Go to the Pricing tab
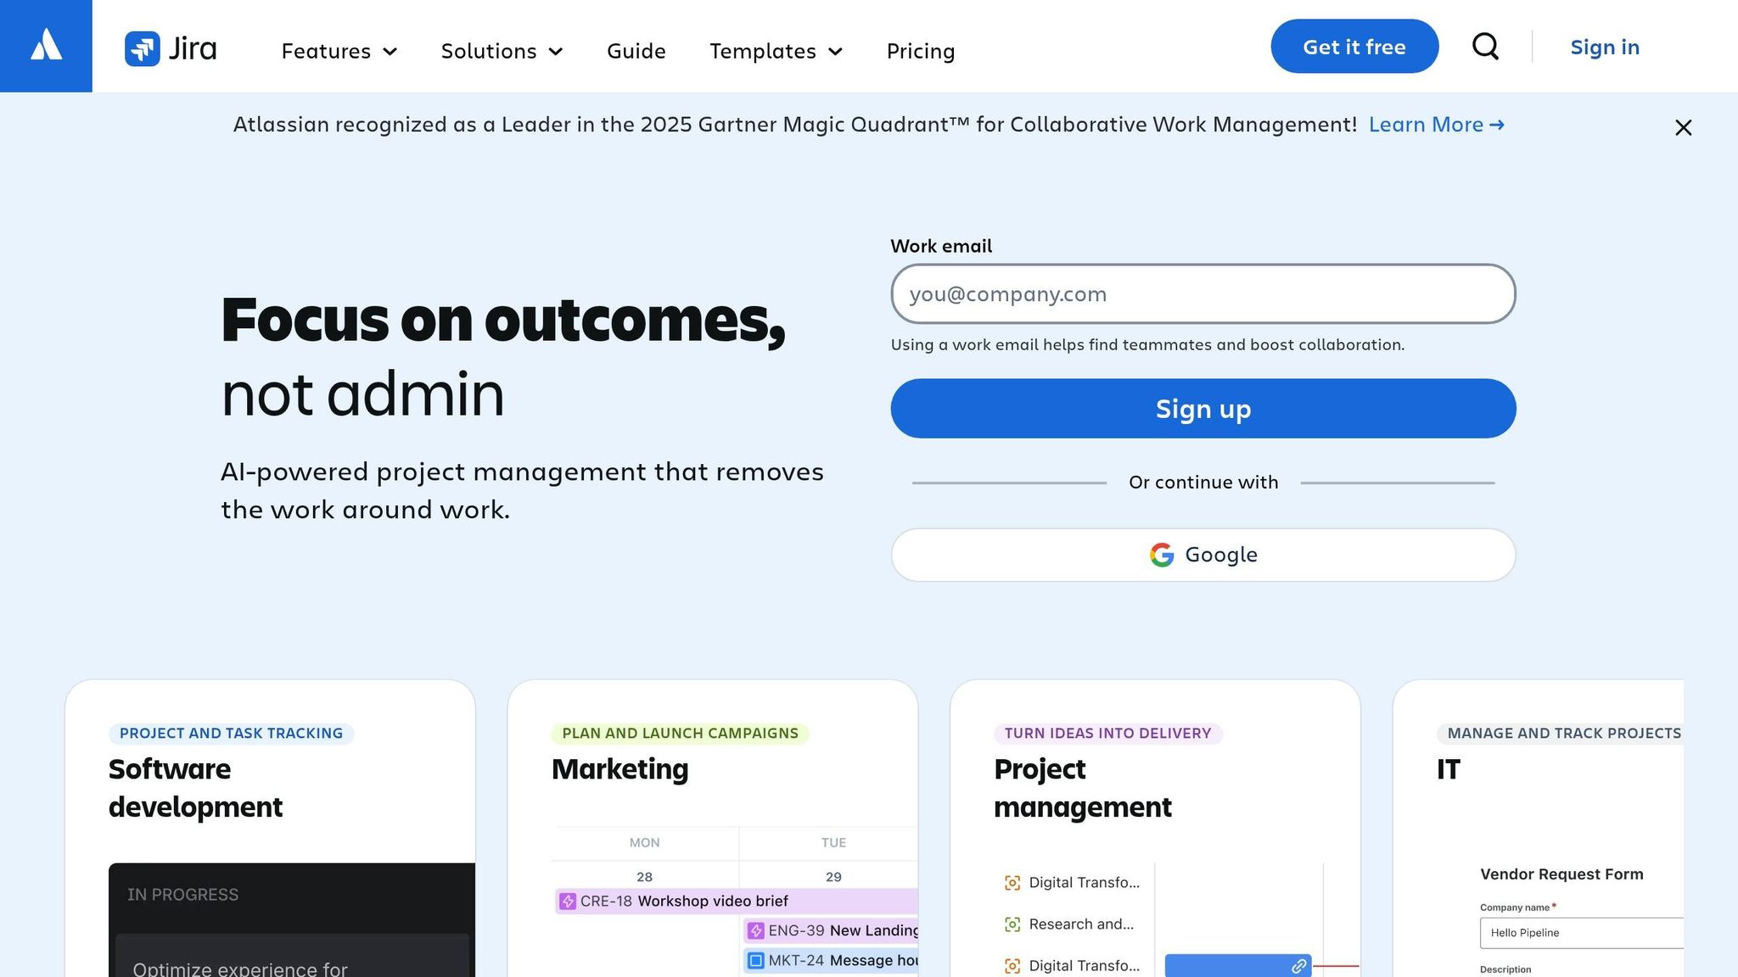1738x977 pixels. click(921, 51)
